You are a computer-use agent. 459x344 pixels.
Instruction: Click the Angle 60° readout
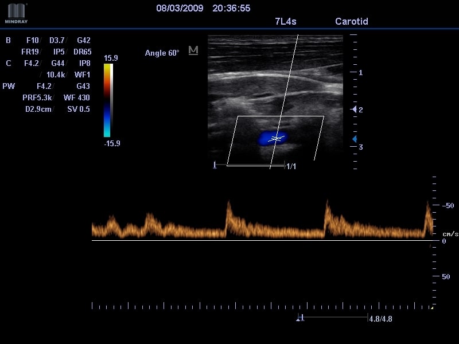pyautogui.click(x=162, y=53)
